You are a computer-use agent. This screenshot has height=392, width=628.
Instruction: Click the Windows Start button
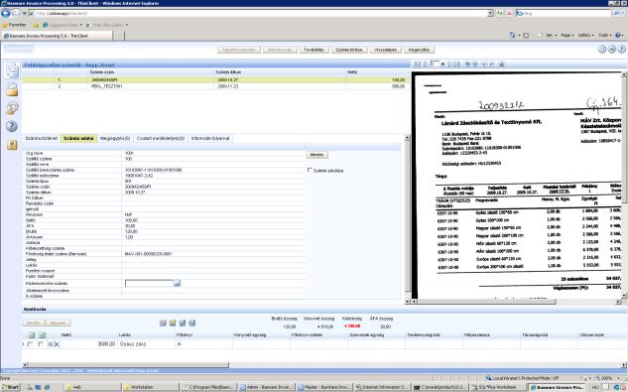pyautogui.click(x=11, y=387)
